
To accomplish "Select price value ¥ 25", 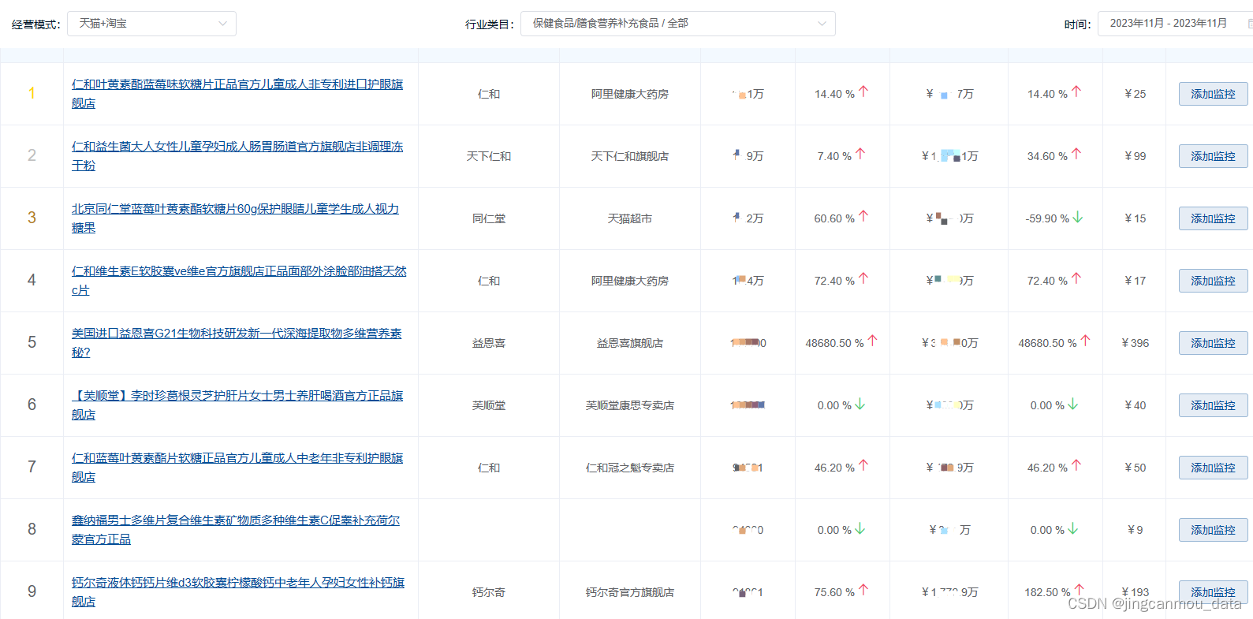I will tap(1136, 94).
